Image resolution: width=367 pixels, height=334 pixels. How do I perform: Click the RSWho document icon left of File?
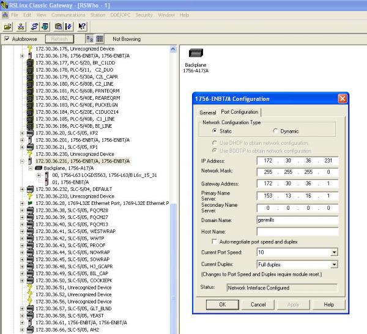[5, 15]
